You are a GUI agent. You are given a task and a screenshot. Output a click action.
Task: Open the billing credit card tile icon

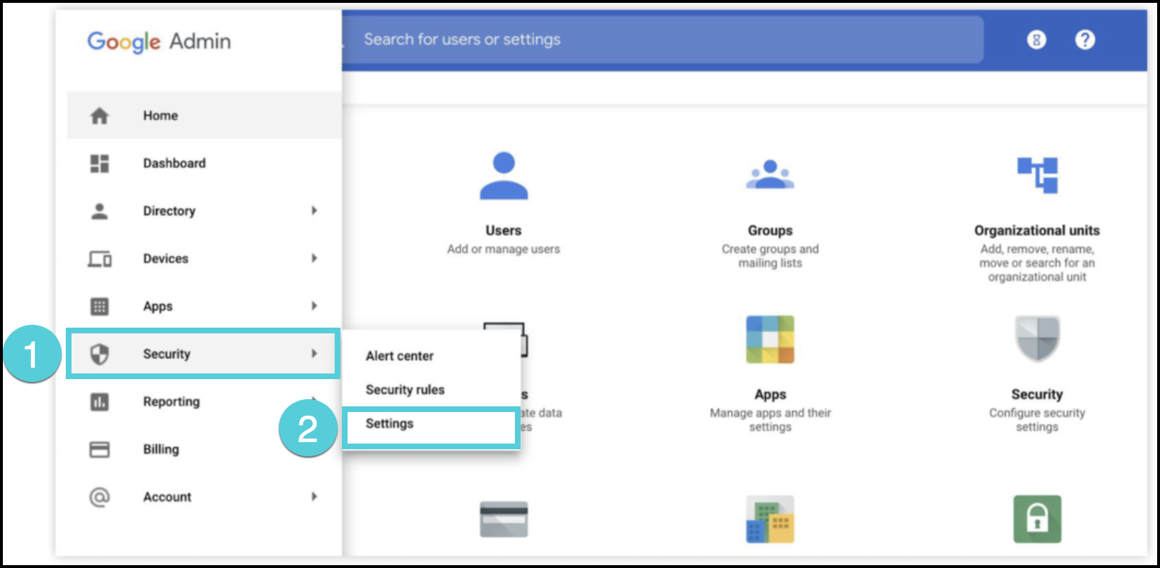(503, 519)
